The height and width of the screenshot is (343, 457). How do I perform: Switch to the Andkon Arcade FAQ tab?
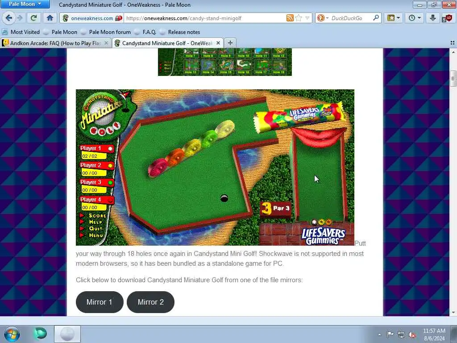pyautogui.click(x=55, y=43)
